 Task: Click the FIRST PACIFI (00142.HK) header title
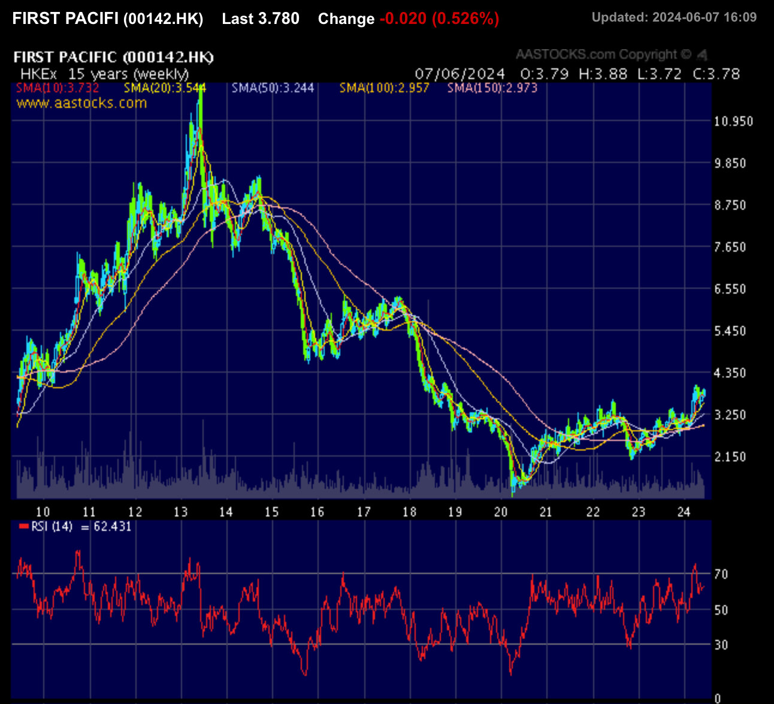click(108, 19)
